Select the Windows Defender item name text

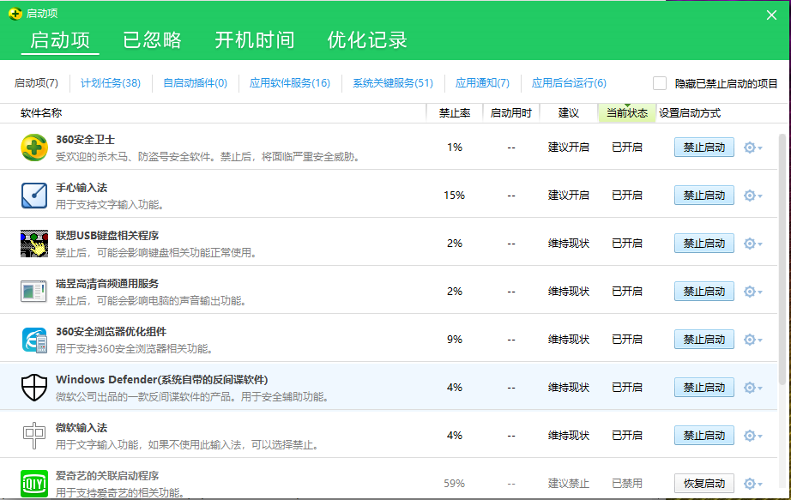point(161,379)
